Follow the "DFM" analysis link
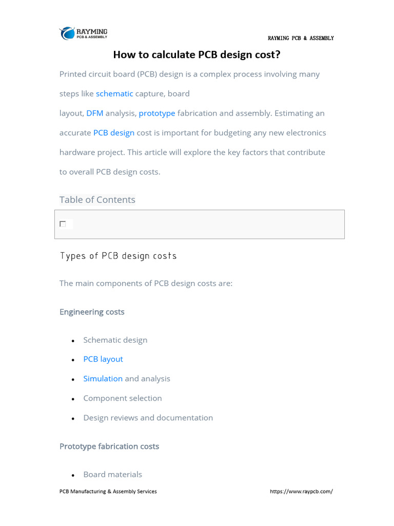394x526 pixels. click(95, 113)
